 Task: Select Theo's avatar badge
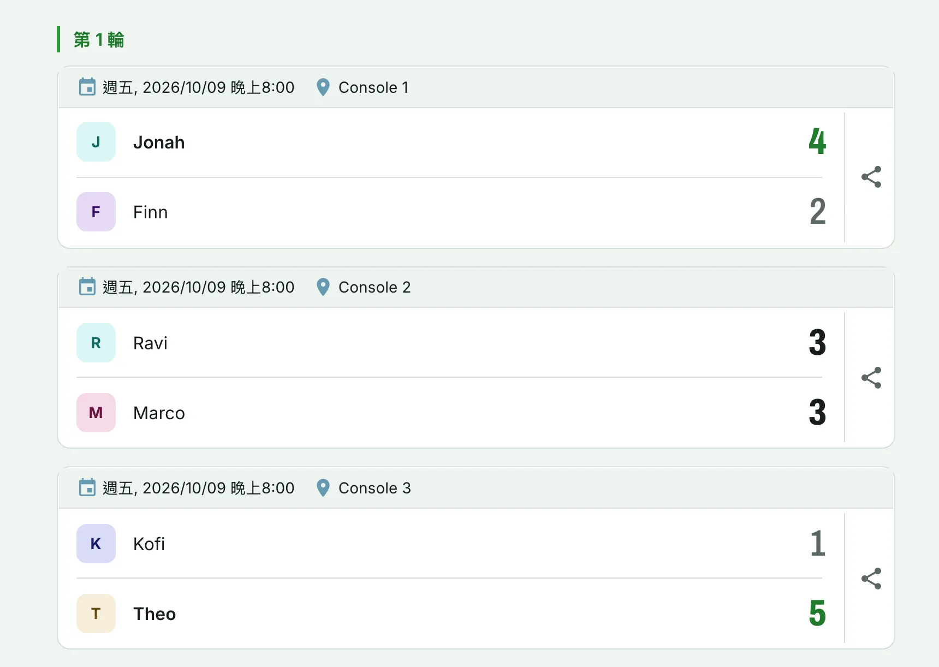pos(96,614)
